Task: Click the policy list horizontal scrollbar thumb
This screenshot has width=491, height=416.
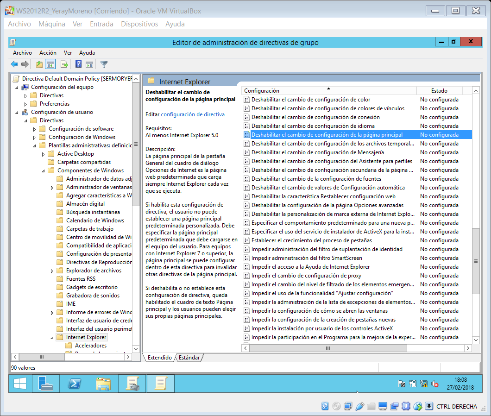Action: pos(328,348)
